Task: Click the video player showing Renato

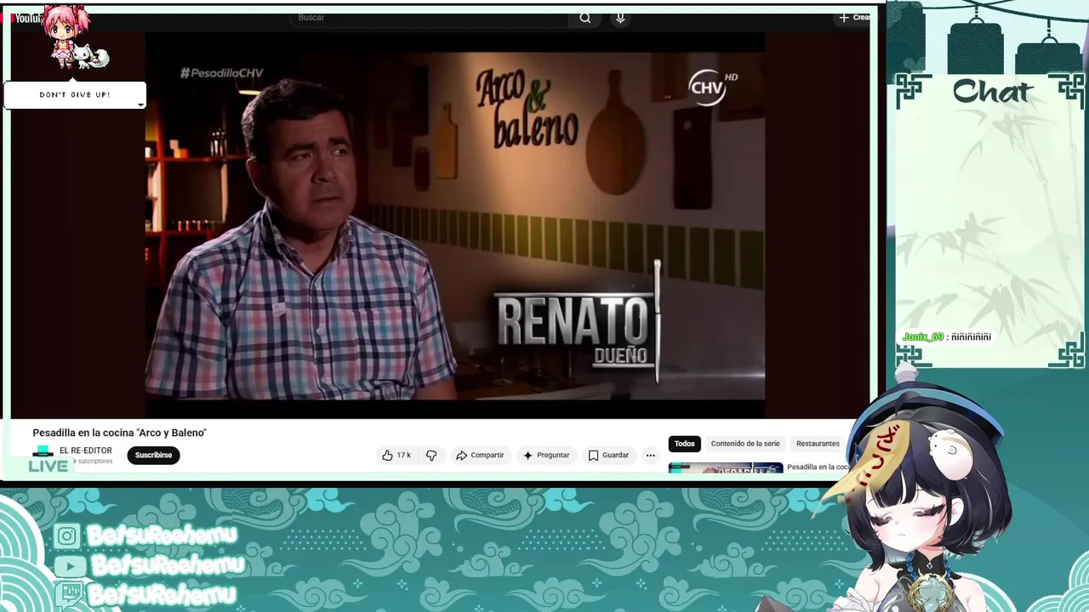Action: (x=455, y=225)
